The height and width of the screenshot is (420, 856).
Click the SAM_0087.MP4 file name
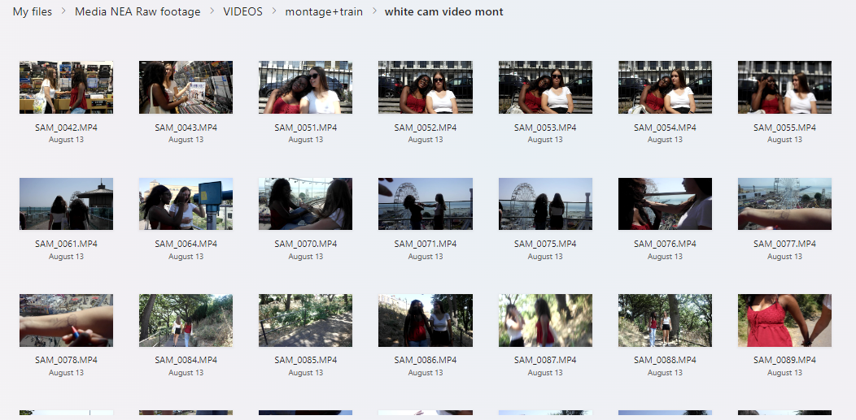pos(545,360)
